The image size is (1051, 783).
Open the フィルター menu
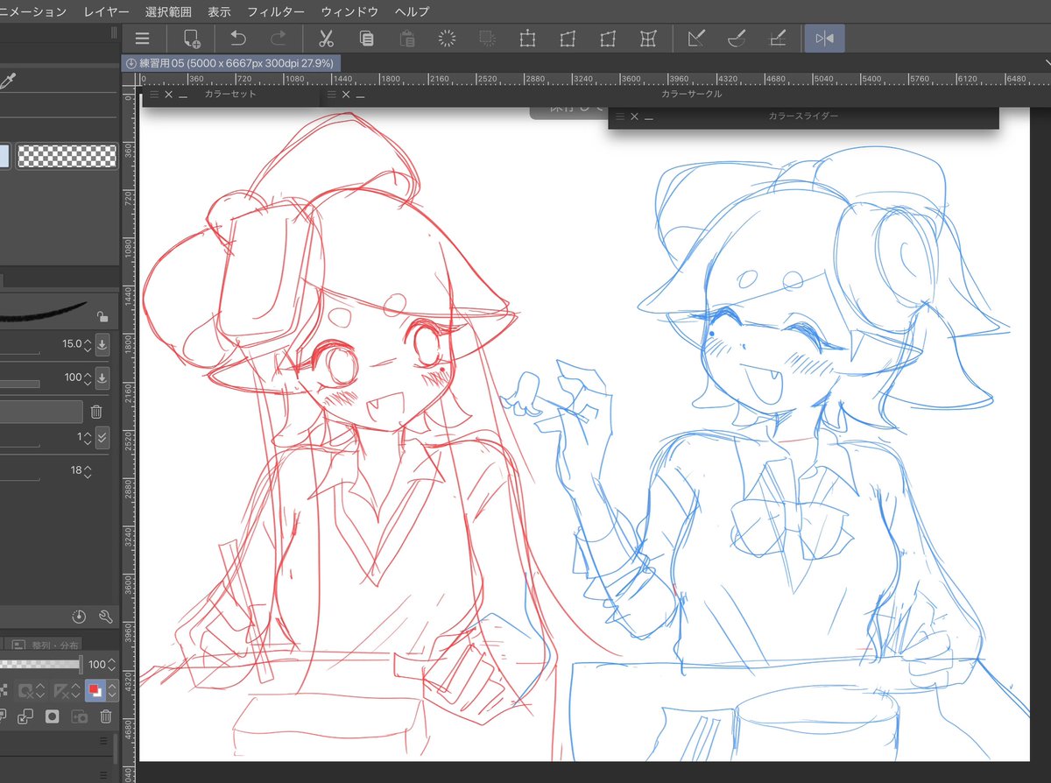276,11
